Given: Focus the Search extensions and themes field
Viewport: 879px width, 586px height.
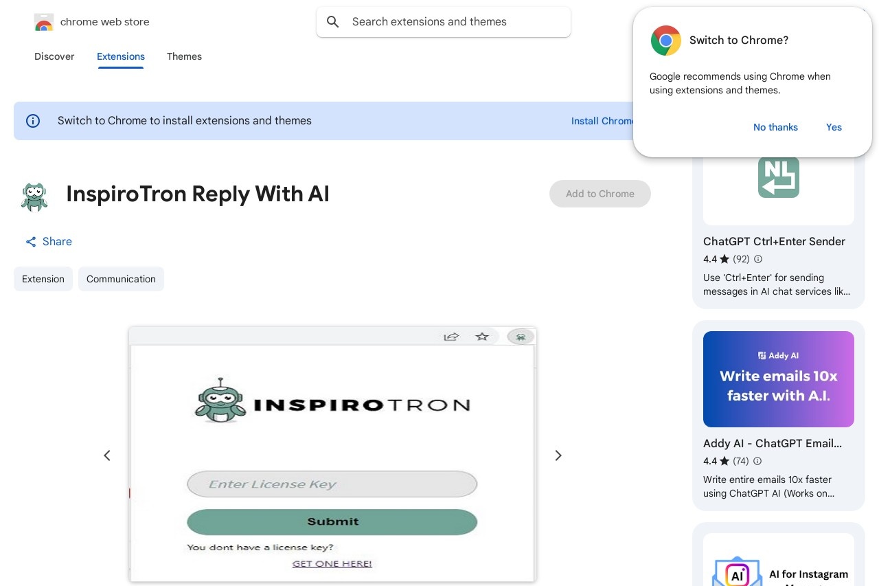Looking at the screenshot, I should (x=444, y=22).
